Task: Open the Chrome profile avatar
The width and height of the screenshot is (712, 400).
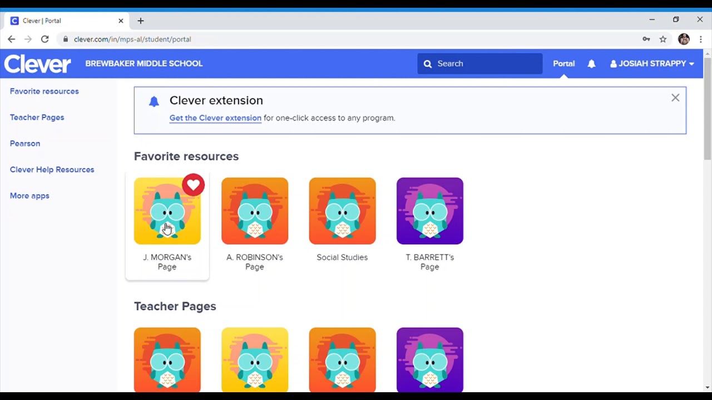Action: tap(684, 39)
